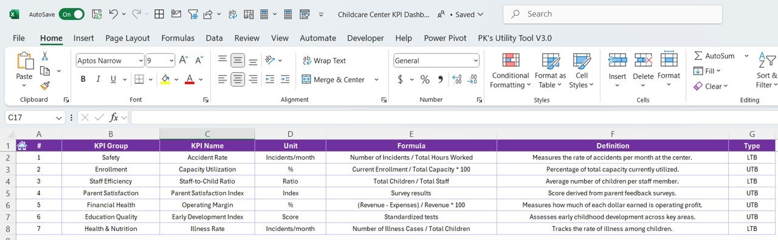Apply the red Font Color
This screenshot has height=240, width=778.
[x=189, y=79]
